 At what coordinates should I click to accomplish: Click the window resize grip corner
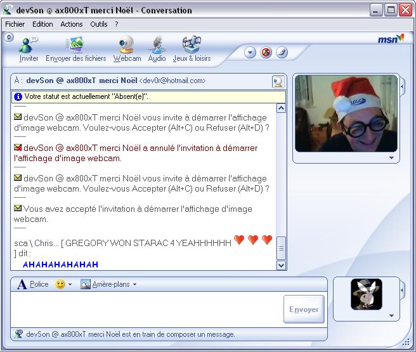[406, 342]
